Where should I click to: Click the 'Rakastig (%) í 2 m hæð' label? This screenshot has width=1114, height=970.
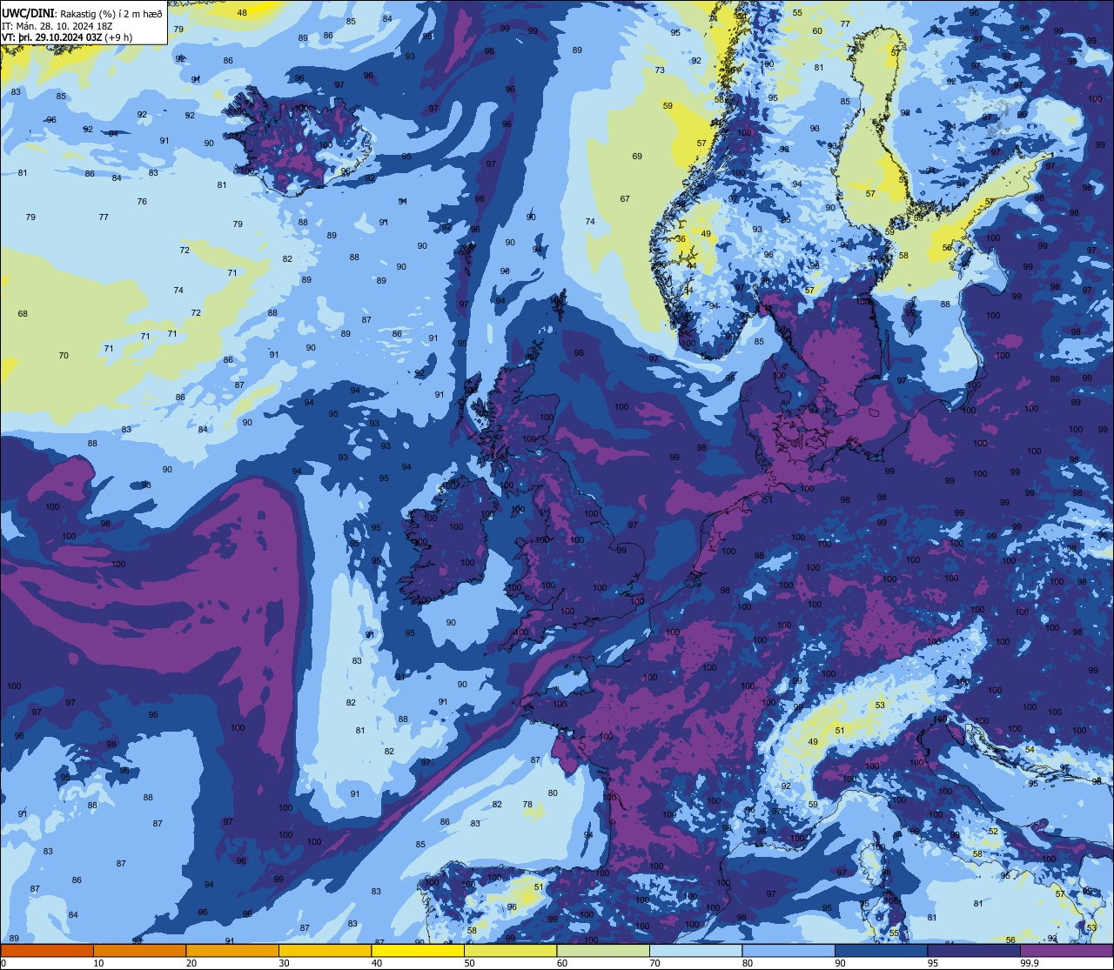(111, 13)
